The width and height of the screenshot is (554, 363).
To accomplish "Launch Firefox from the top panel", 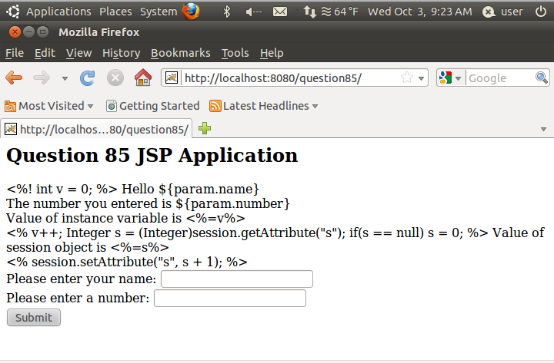I will coord(191,11).
